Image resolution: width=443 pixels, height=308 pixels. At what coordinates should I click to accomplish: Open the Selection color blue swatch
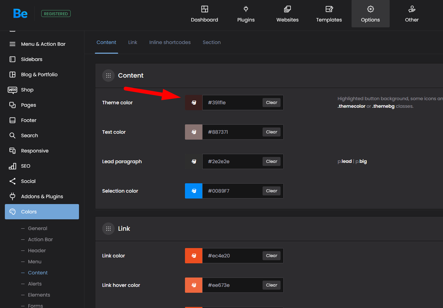(x=194, y=191)
